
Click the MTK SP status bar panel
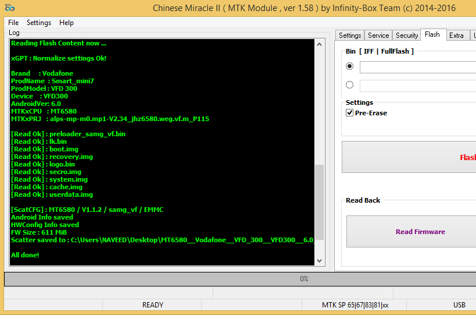355,305
